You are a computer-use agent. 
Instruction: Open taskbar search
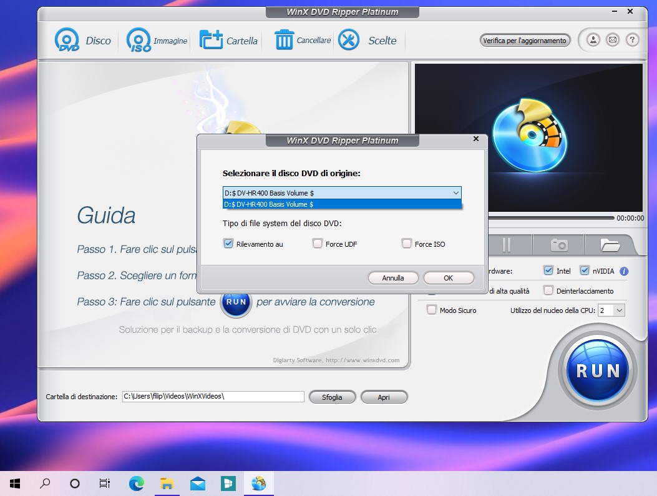pyautogui.click(x=45, y=484)
